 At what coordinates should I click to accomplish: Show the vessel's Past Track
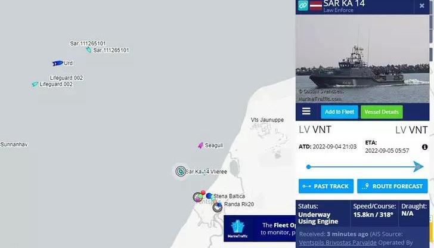(325, 186)
